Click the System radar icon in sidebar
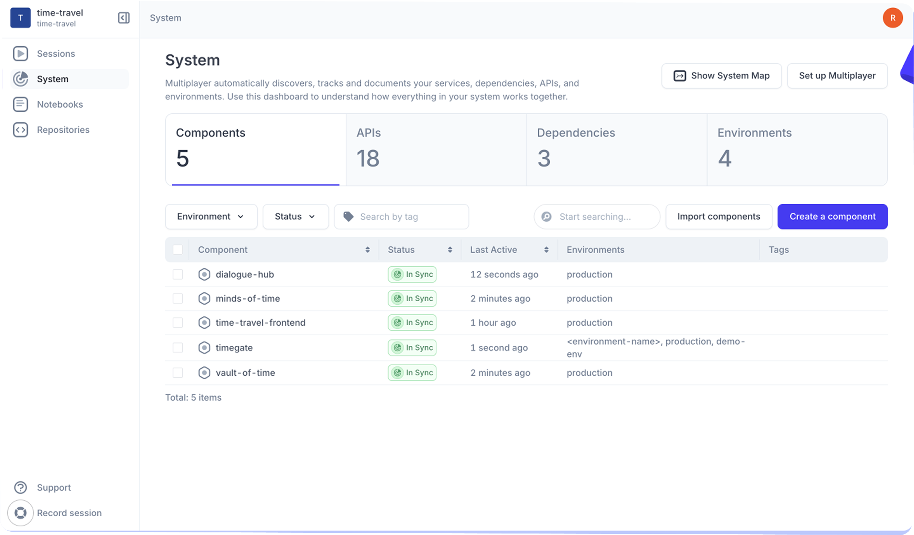This screenshot has width=914, height=535. 20,79
